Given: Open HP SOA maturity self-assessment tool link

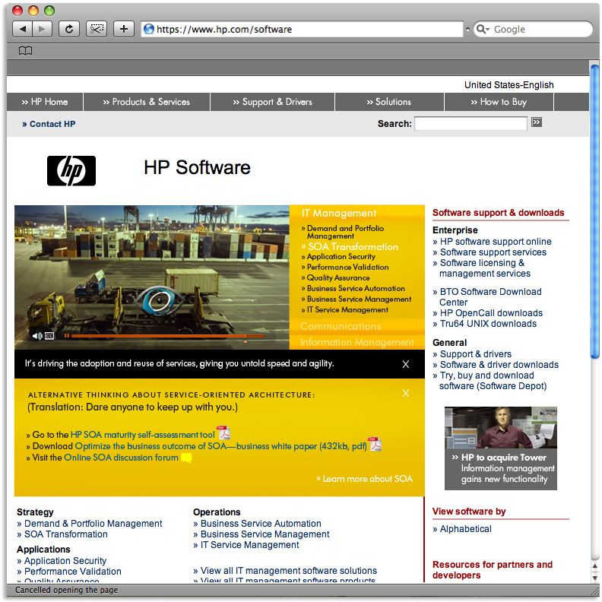Looking at the screenshot, I should coord(142,435).
